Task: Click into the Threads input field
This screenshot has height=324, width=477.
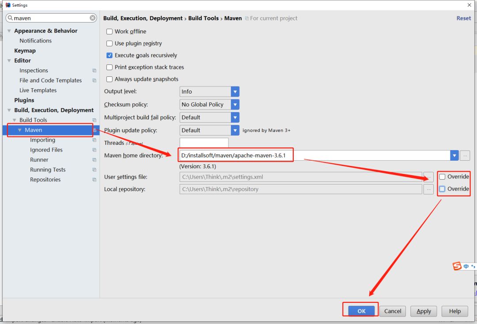Action: [204, 143]
